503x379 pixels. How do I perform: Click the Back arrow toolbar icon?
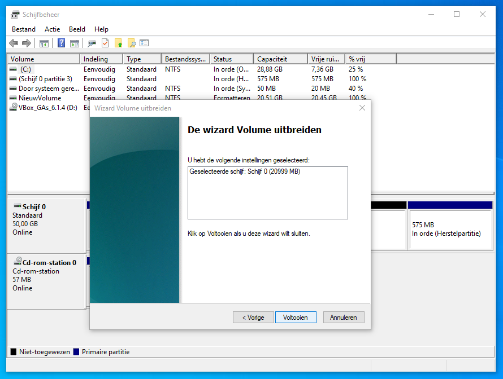[x=14, y=43]
